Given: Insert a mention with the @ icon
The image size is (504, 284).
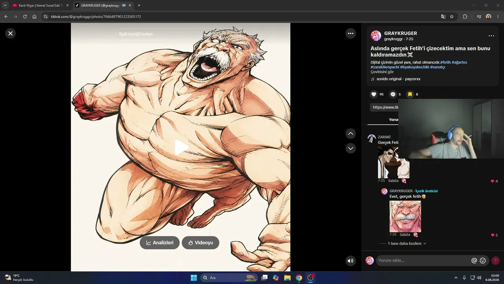Looking at the screenshot, I should pyautogui.click(x=474, y=261).
